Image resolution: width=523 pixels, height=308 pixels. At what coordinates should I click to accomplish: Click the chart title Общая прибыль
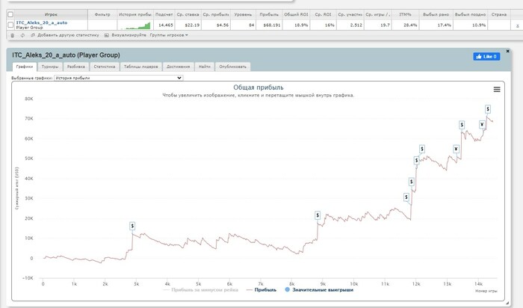(259, 87)
